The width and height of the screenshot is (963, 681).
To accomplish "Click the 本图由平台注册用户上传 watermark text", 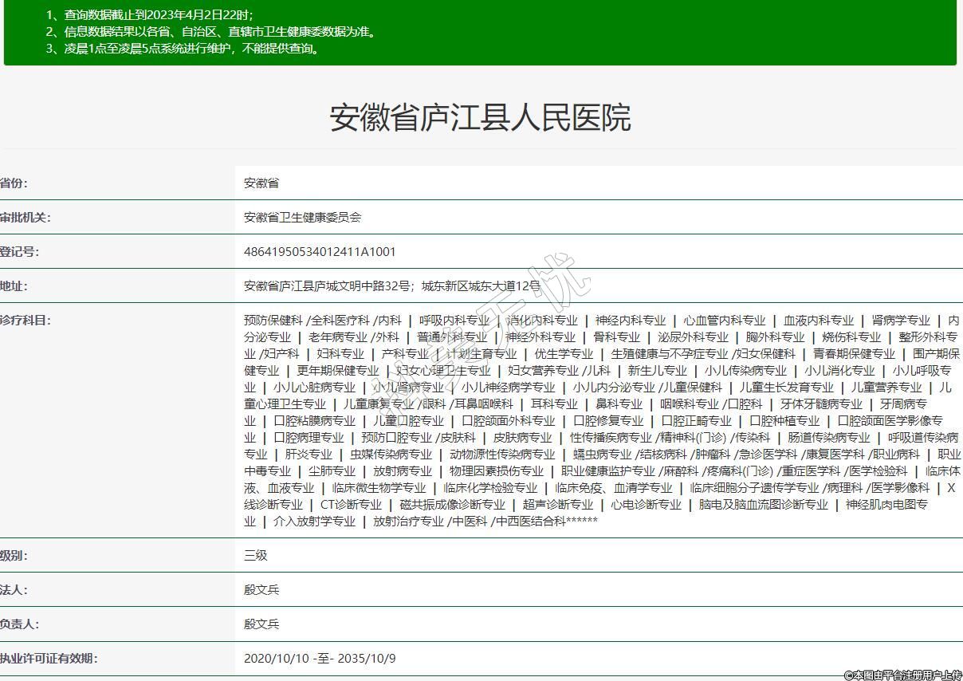I will coord(902,675).
